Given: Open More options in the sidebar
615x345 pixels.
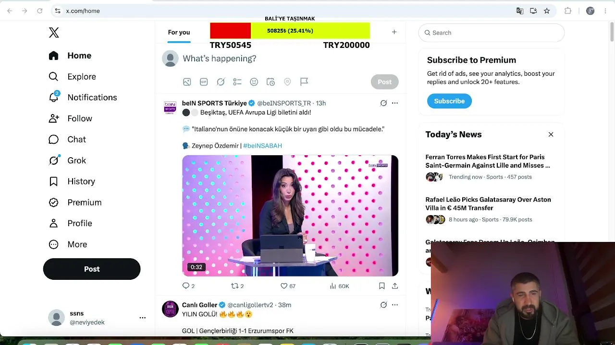Looking at the screenshot, I should point(68,244).
